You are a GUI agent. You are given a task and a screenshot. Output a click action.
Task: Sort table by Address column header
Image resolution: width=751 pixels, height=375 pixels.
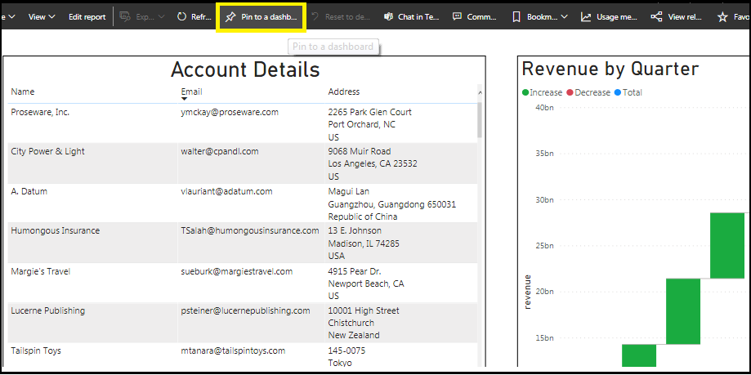point(343,92)
